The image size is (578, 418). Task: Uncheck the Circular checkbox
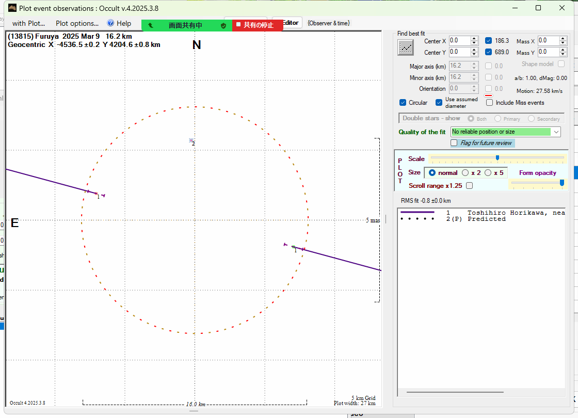403,103
